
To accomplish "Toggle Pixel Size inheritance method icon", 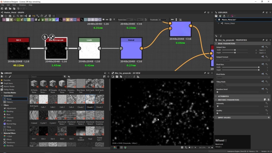I will point(263,64).
